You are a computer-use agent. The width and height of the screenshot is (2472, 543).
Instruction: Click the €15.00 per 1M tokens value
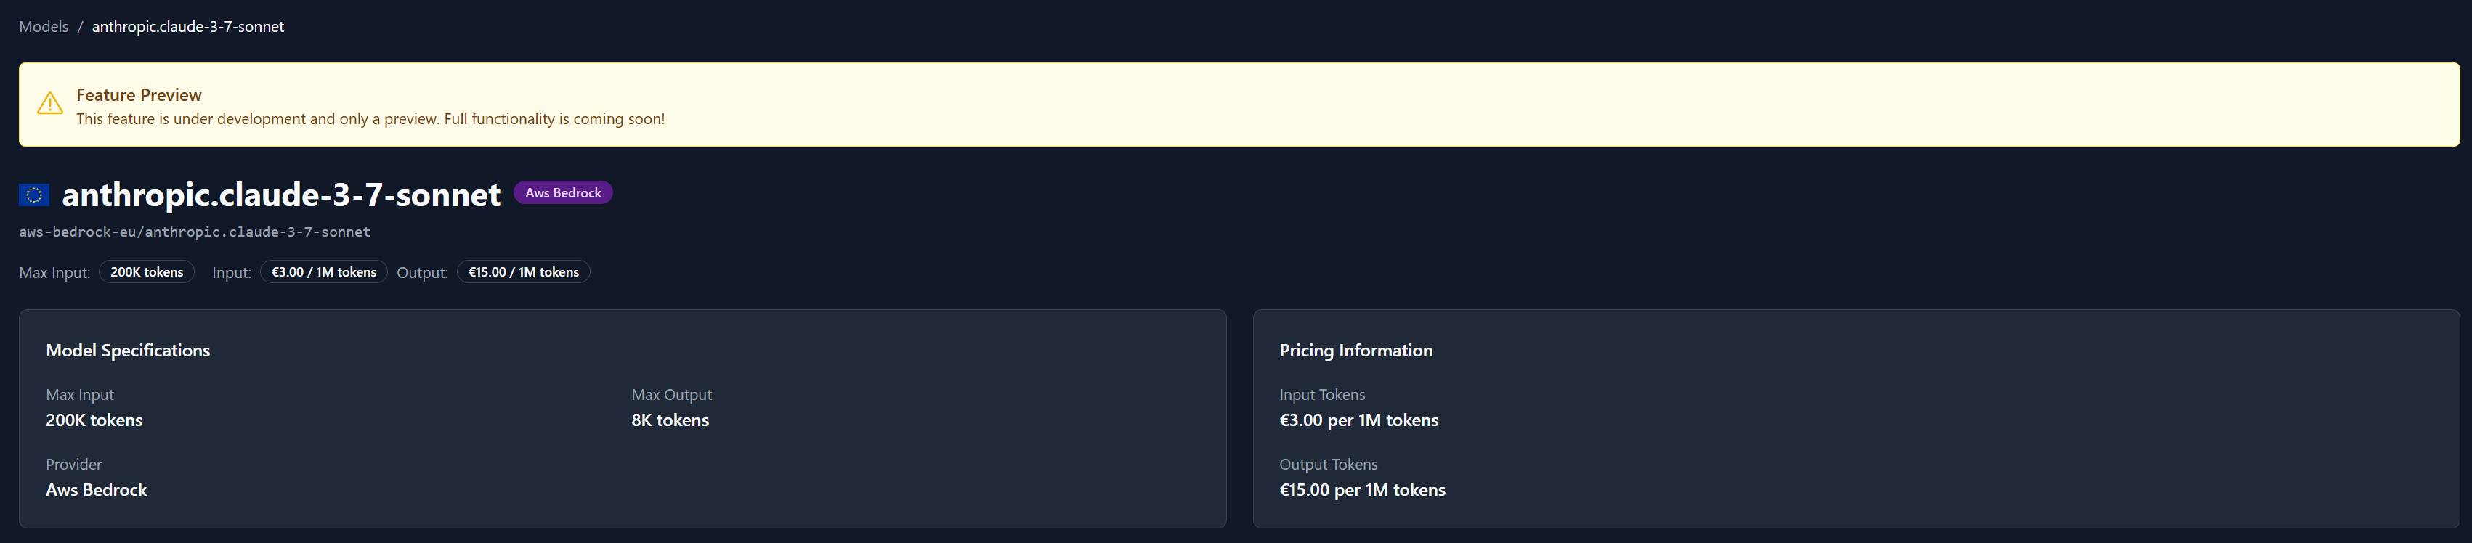coord(1362,489)
